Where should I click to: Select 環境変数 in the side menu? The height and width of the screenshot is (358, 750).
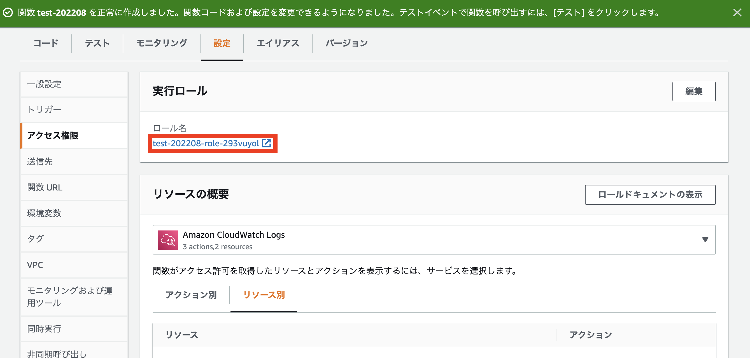pos(44,213)
